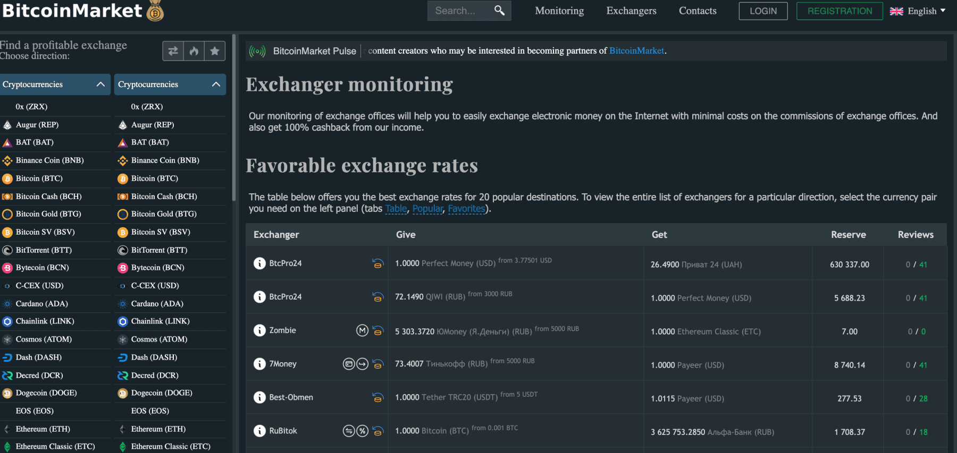Open reviews 0 / 18 for RuBitok

pos(917,432)
